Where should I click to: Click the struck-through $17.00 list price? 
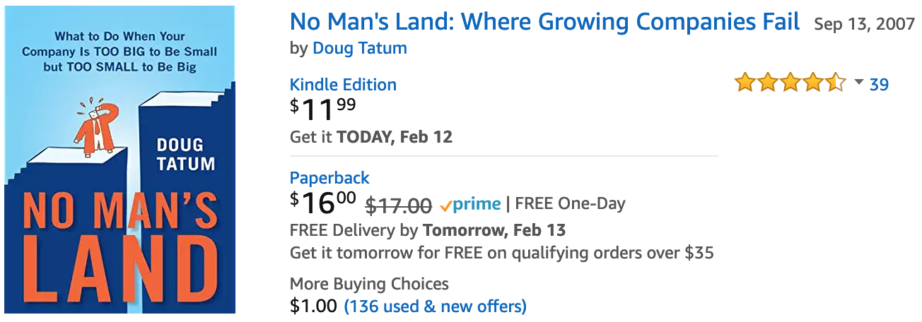[x=398, y=205]
